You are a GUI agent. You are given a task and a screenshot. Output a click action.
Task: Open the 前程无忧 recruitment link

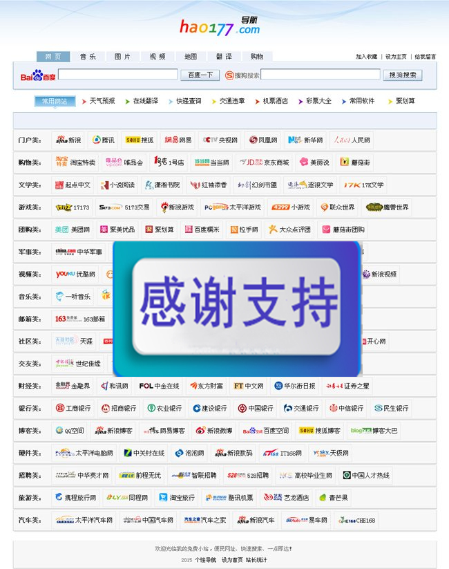(140, 476)
